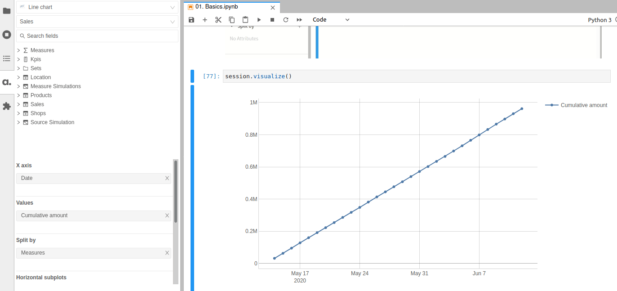Click the Measure Simulations icon
Screen dimensions: 617x291
click(26, 86)
